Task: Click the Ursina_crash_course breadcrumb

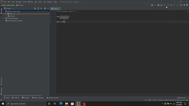Action: [x=8, y=5]
